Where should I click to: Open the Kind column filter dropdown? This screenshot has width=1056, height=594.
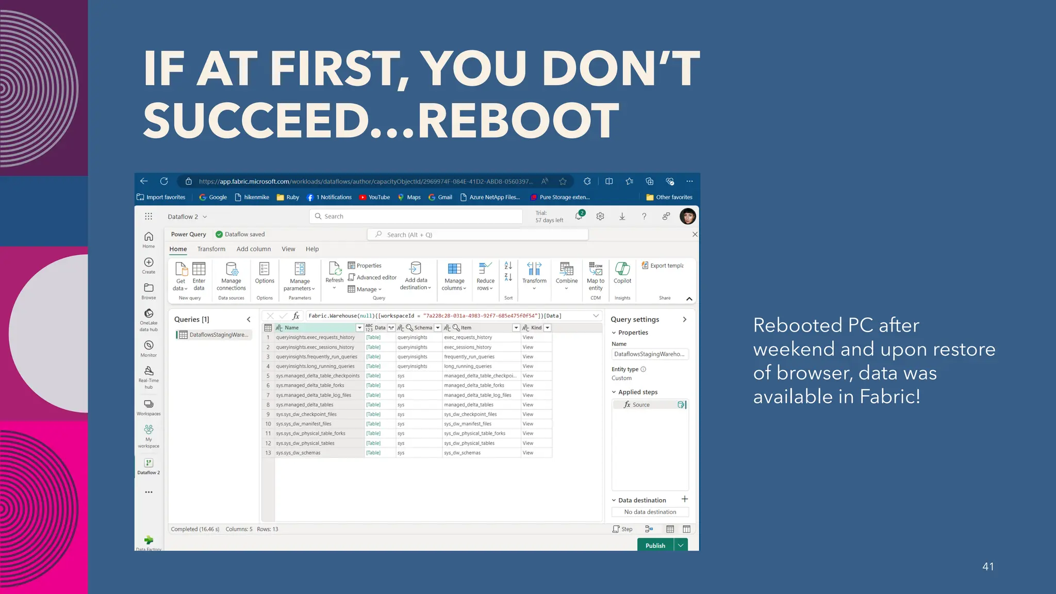[x=548, y=328]
